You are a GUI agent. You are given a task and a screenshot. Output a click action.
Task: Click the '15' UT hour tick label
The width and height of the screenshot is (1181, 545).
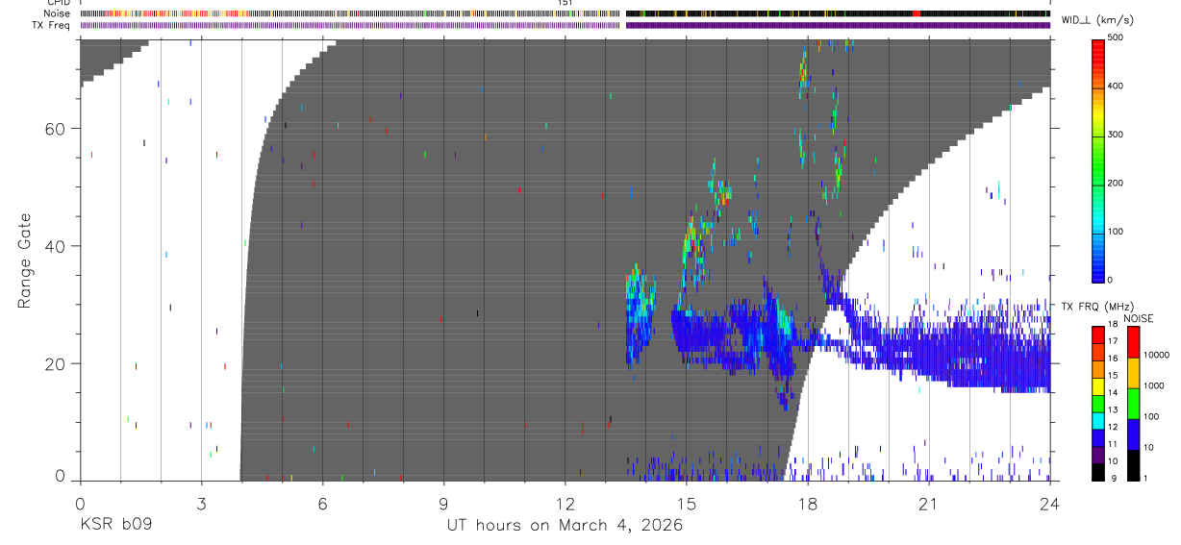click(x=687, y=503)
